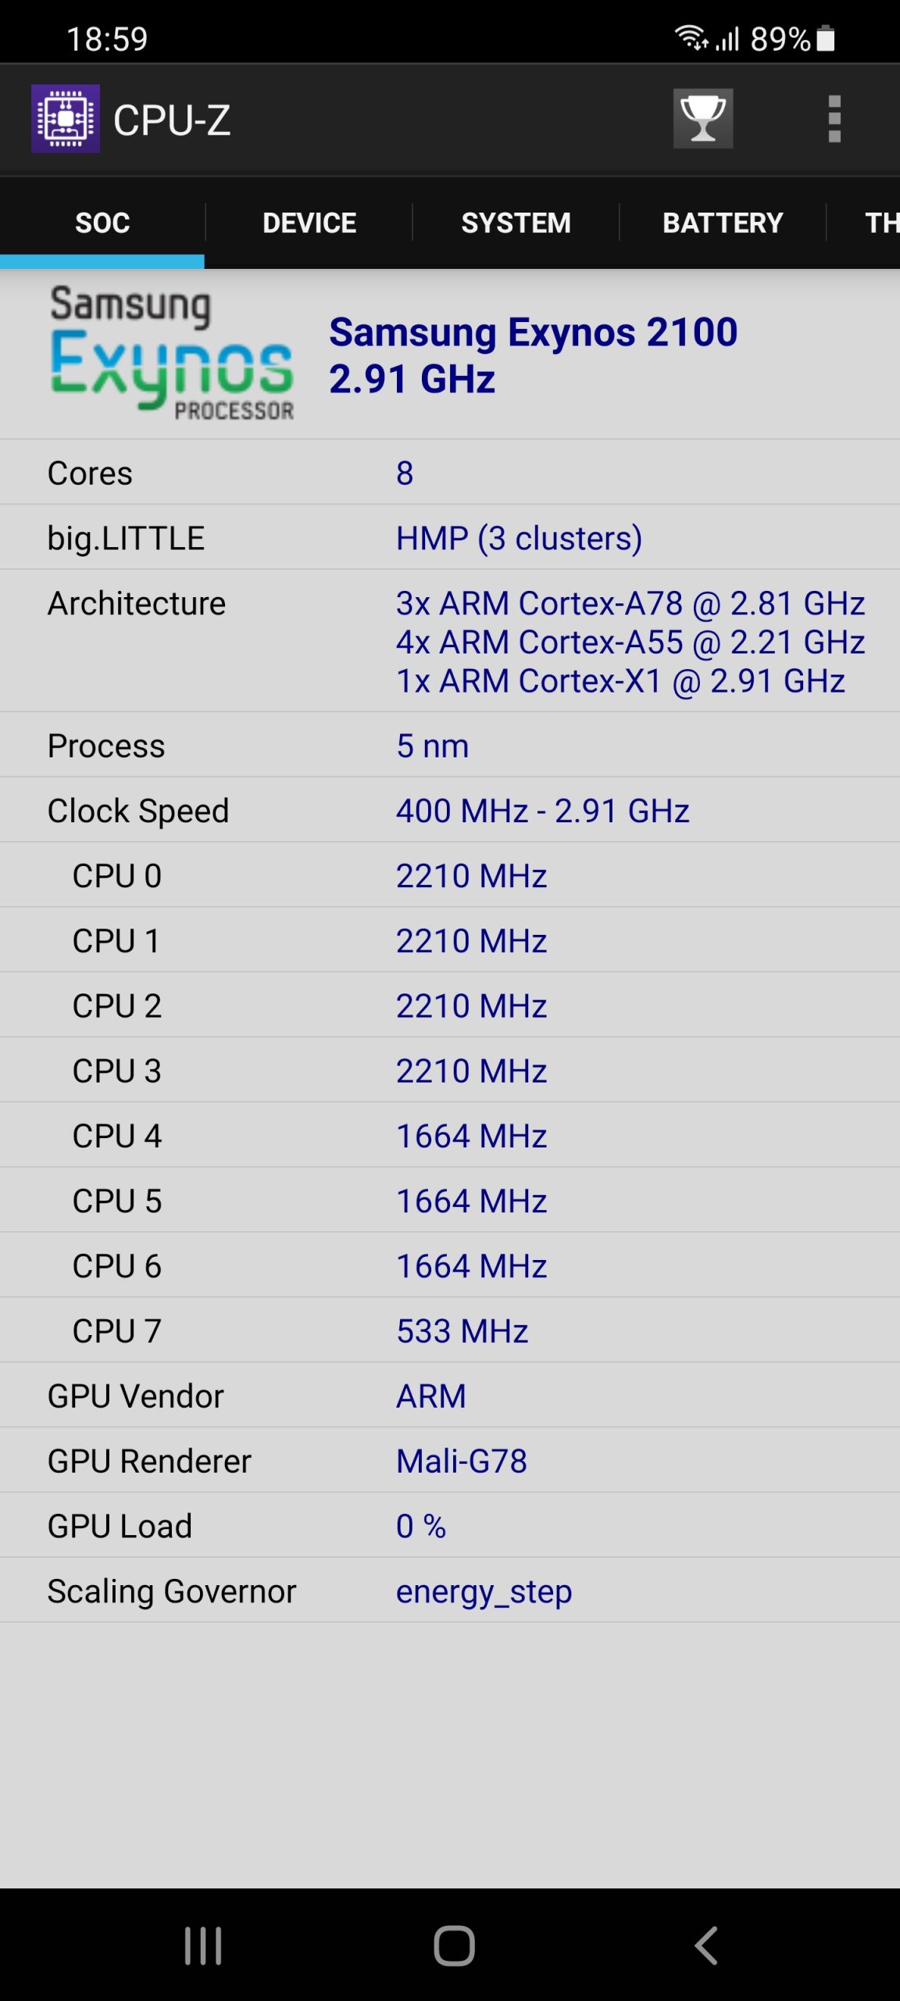This screenshot has width=900, height=2001.
Task: Tap the Samsung Exynos processor logo
Action: pyautogui.click(x=172, y=353)
